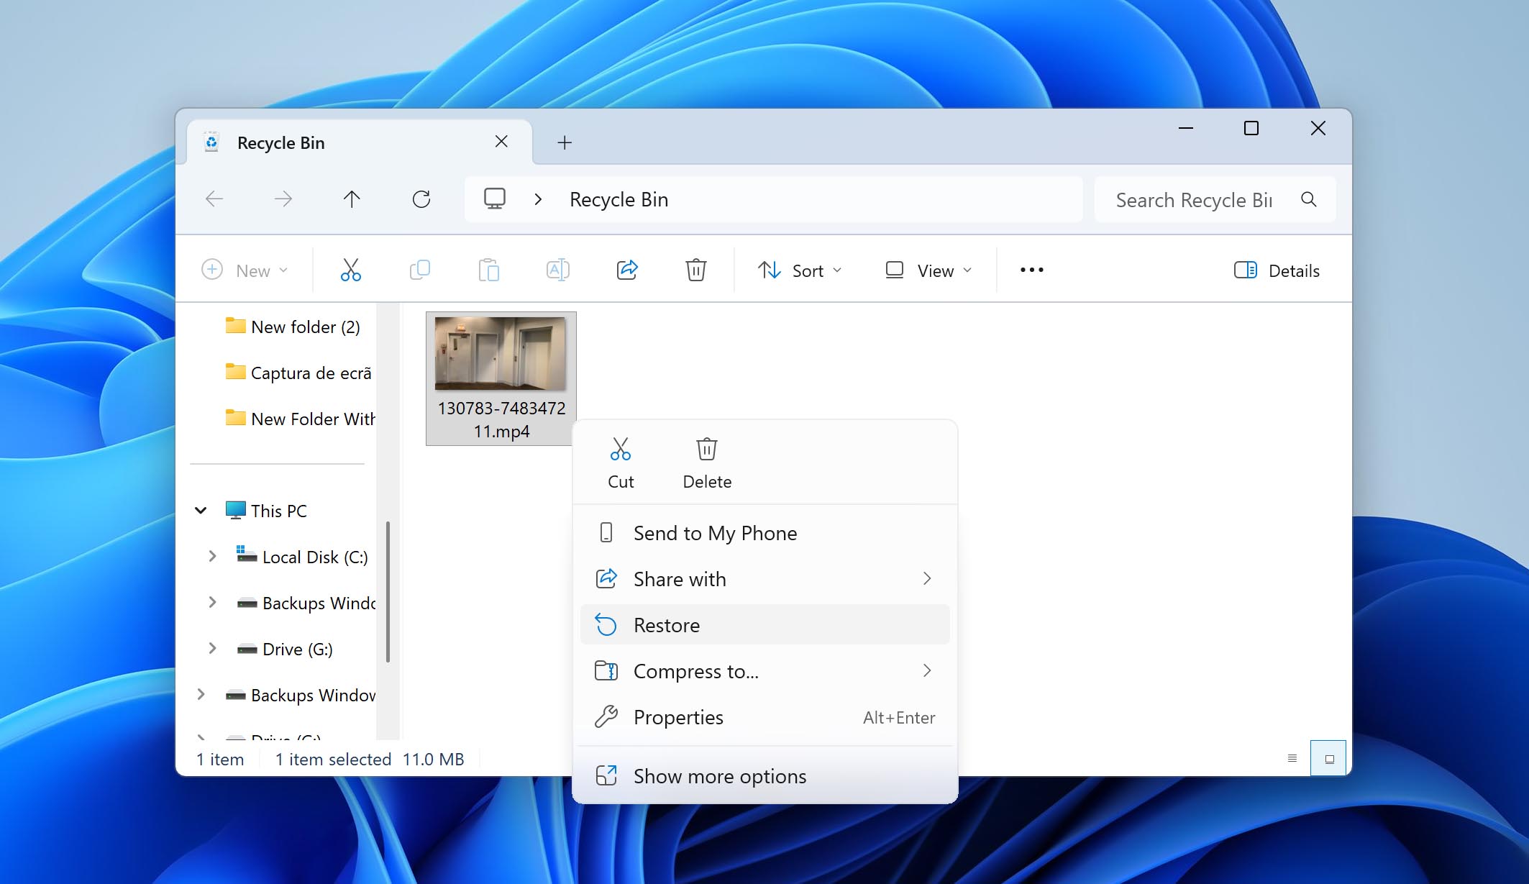This screenshot has height=884, width=1529.
Task: Toggle the Details pane
Action: tap(1277, 270)
